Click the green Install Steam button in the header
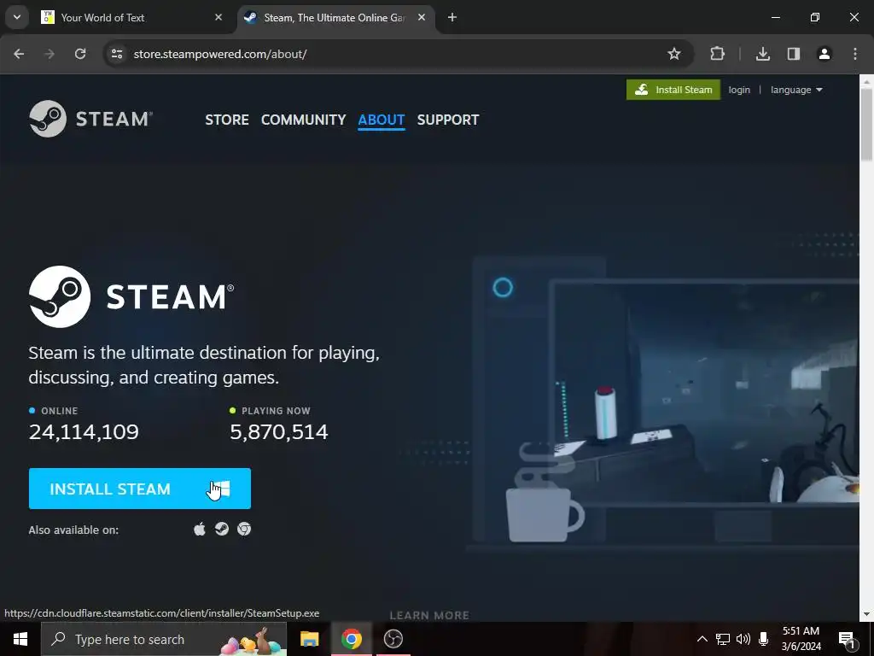Viewport: 874px width, 656px height. (x=673, y=90)
